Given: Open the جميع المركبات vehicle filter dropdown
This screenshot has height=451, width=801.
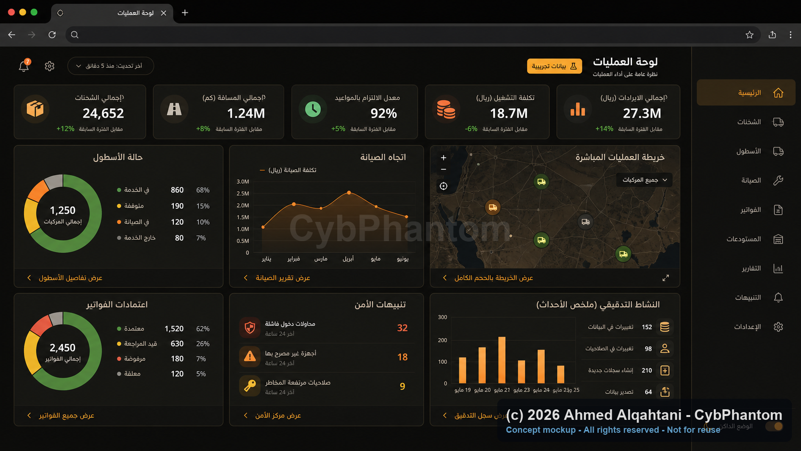Looking at the screenshot, I should 644,180.
